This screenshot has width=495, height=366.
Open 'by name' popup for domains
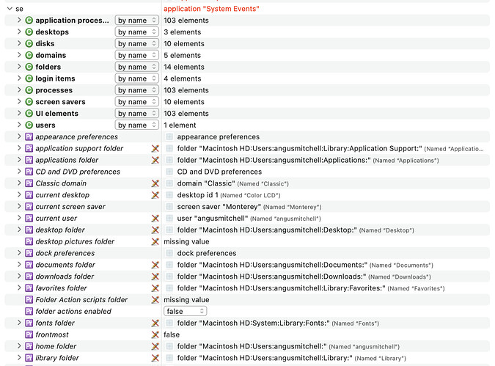click(136, 55)
